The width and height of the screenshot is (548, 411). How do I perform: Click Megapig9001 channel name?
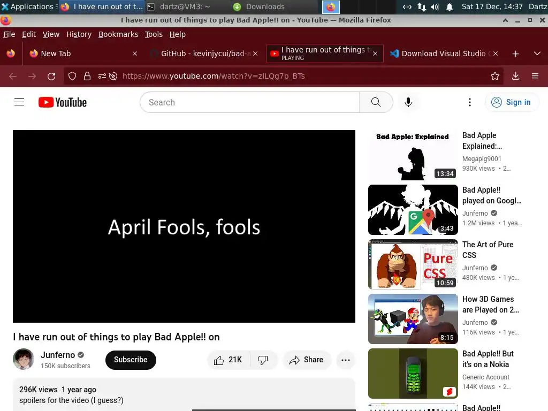click(x=482, y=158)
